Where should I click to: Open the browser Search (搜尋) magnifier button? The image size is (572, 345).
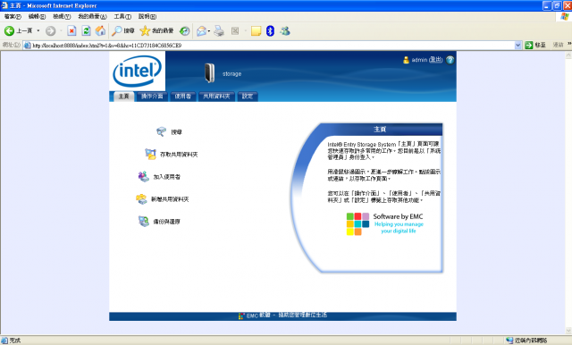click(123, 31)
